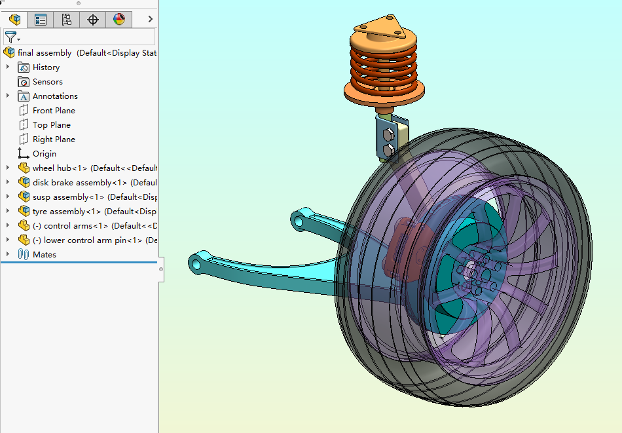This screenshot has width=622, height=433.
Task: Click the Top Plane icon
Action: pos(24,124)
